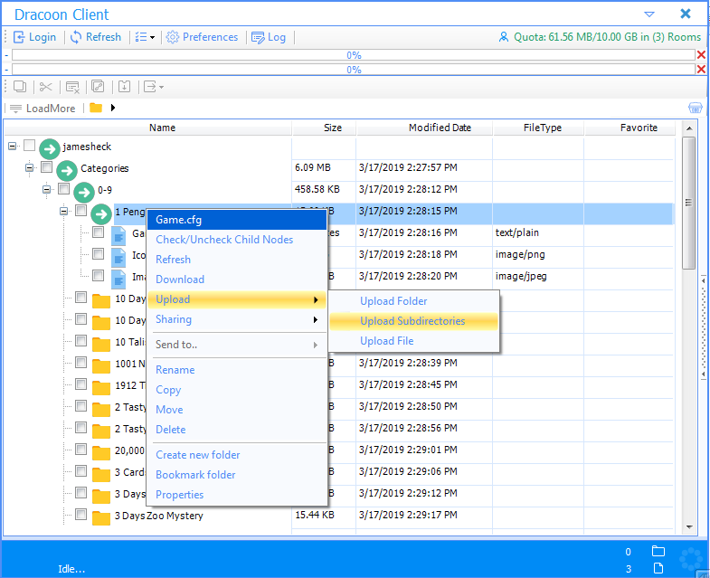The image size is (710, 578).
Task: Click the file icon on image/png row
Action: click(118, 257)
